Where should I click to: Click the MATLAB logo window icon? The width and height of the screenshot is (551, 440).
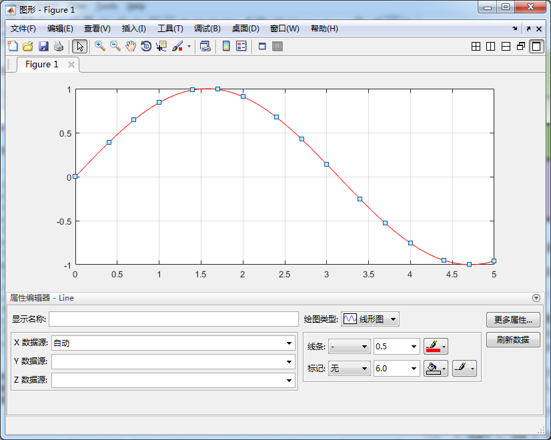(x=11, y=10)
